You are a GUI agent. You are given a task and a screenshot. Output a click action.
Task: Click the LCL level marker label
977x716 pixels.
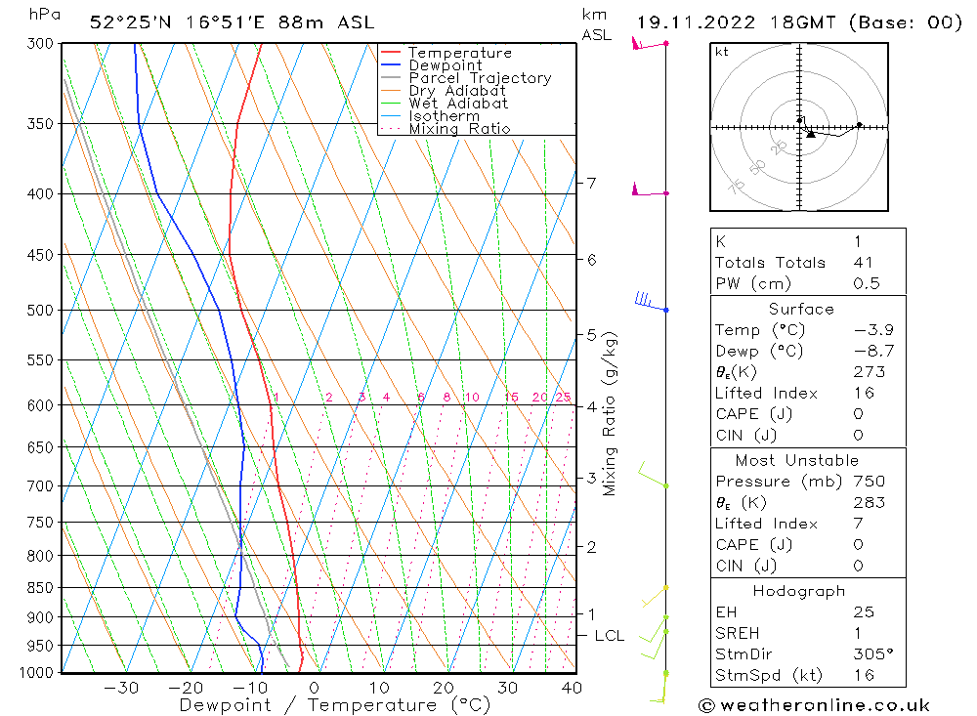coord(609,636)
